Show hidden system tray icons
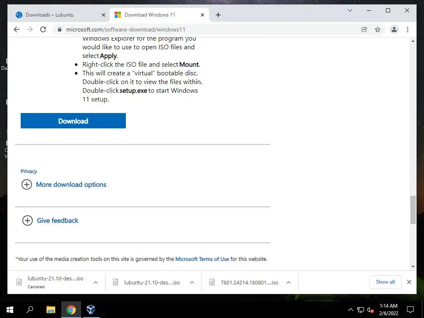The width and height of the screenshot is (424, 318). (x=350, y=310)
